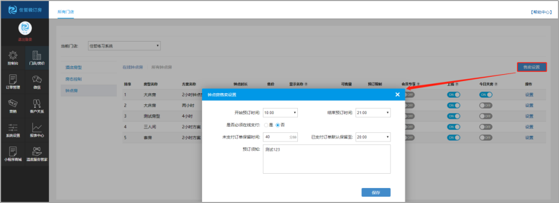Click help icon beside 会员专享 column

(418, 84)
